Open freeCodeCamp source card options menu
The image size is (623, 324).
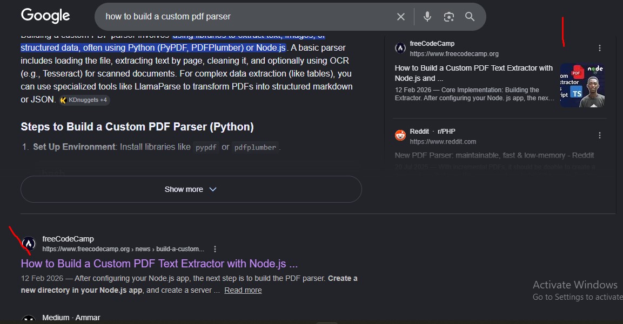[x=600, y=48]
